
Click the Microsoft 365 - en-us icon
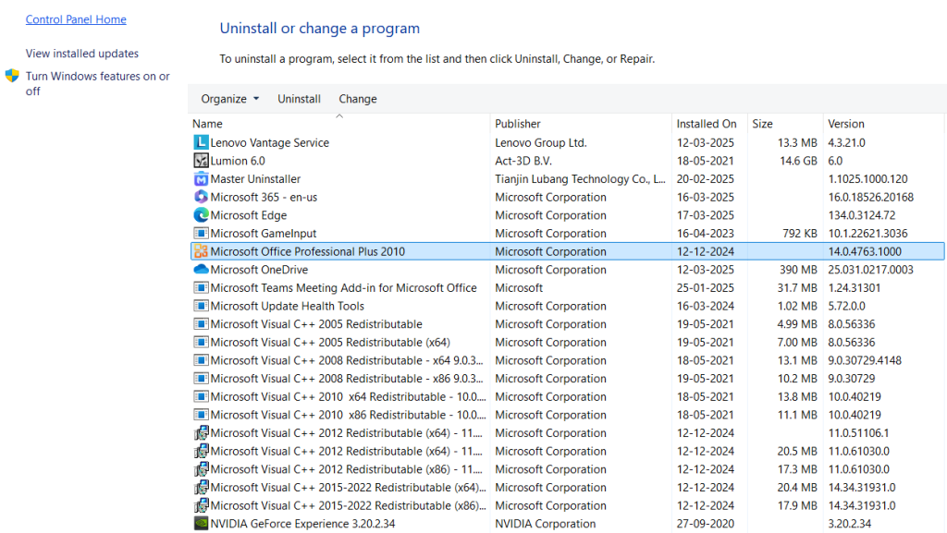pyautogui.click(x=201, y=197)
